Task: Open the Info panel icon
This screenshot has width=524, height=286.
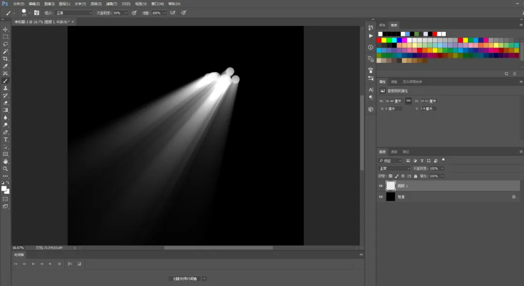Action: point(371,47)
